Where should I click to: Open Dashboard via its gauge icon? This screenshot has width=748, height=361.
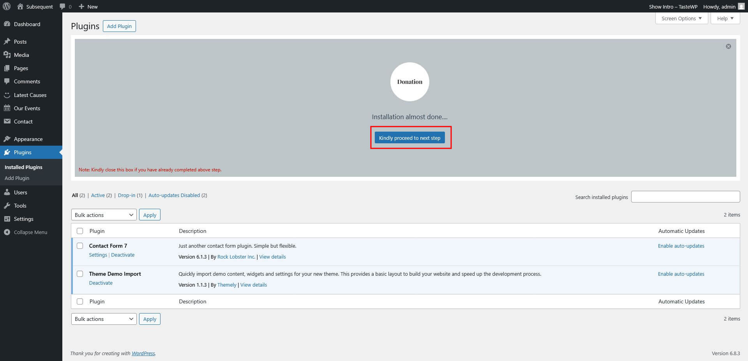point(7,24)
